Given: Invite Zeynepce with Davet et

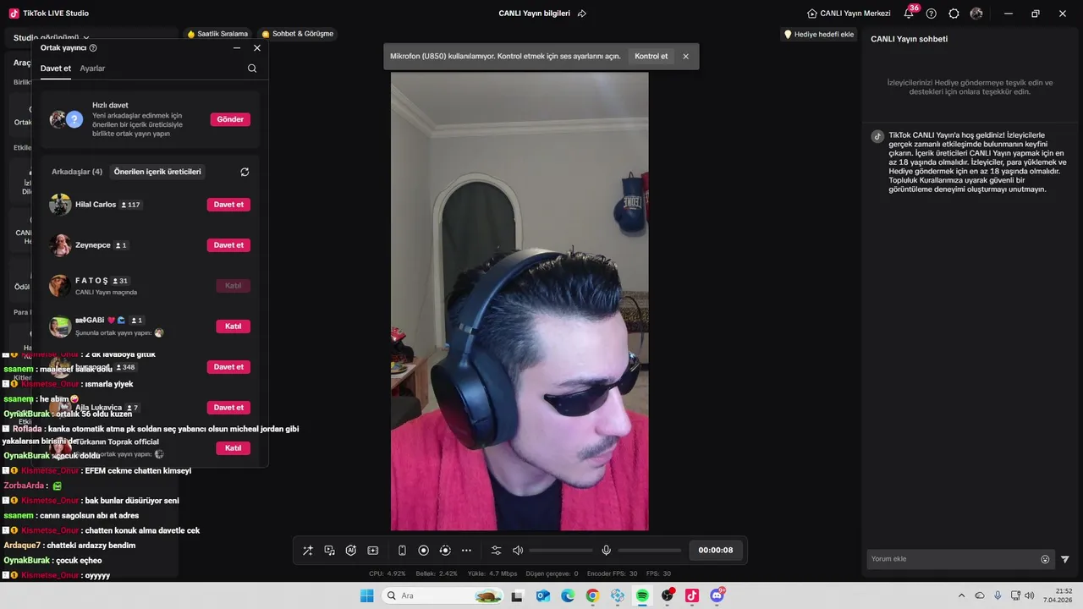Looking at the screenshot, I should click(228, 245).
